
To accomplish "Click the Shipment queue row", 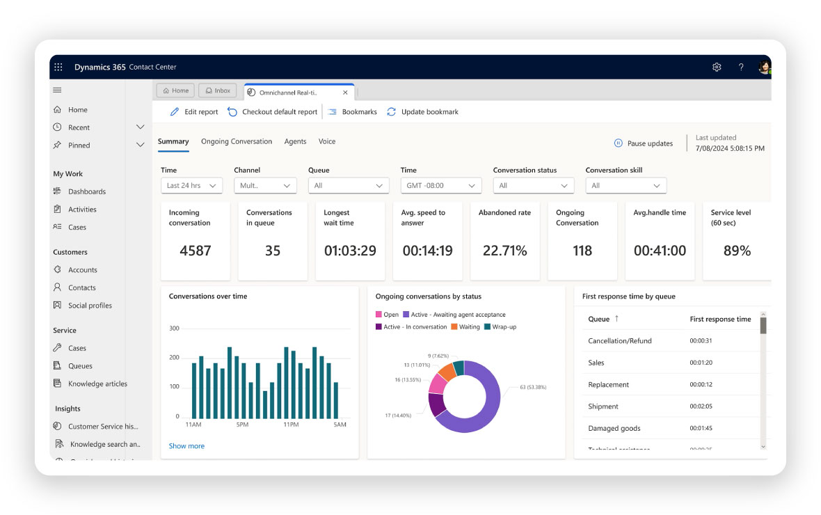I will (x=671, y=406).
